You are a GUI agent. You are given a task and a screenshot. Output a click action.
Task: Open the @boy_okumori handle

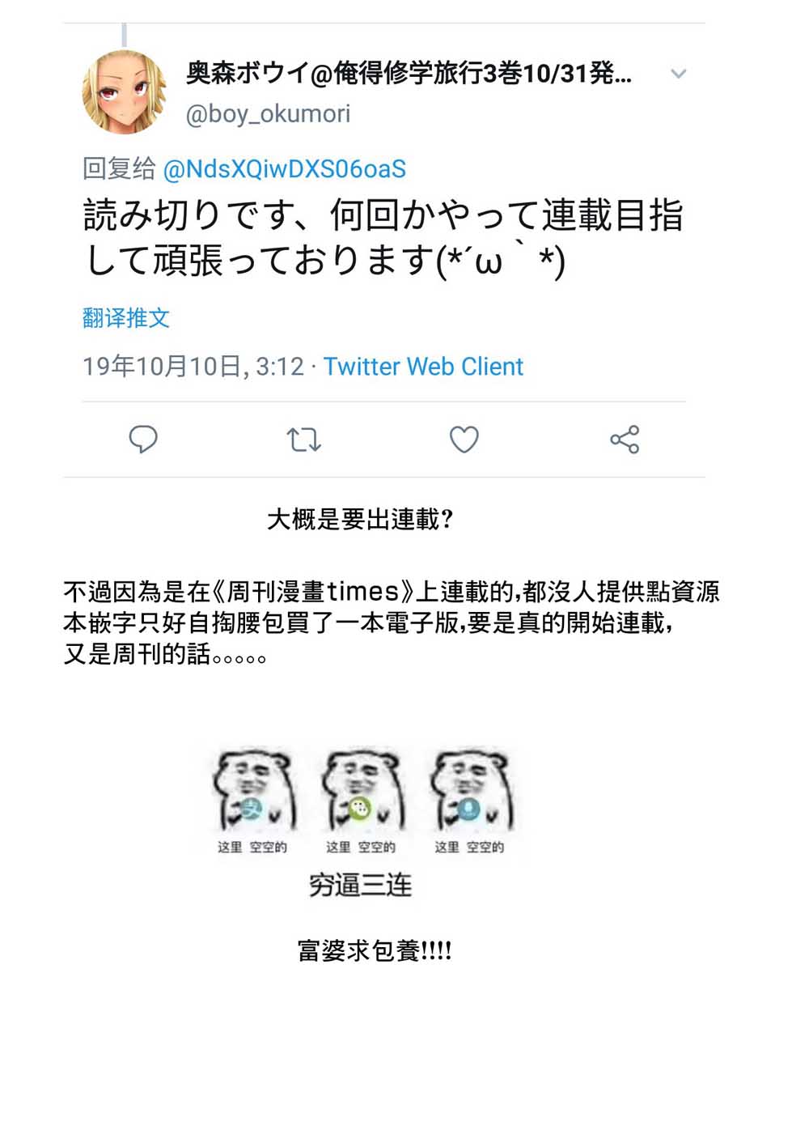point(268,114)
